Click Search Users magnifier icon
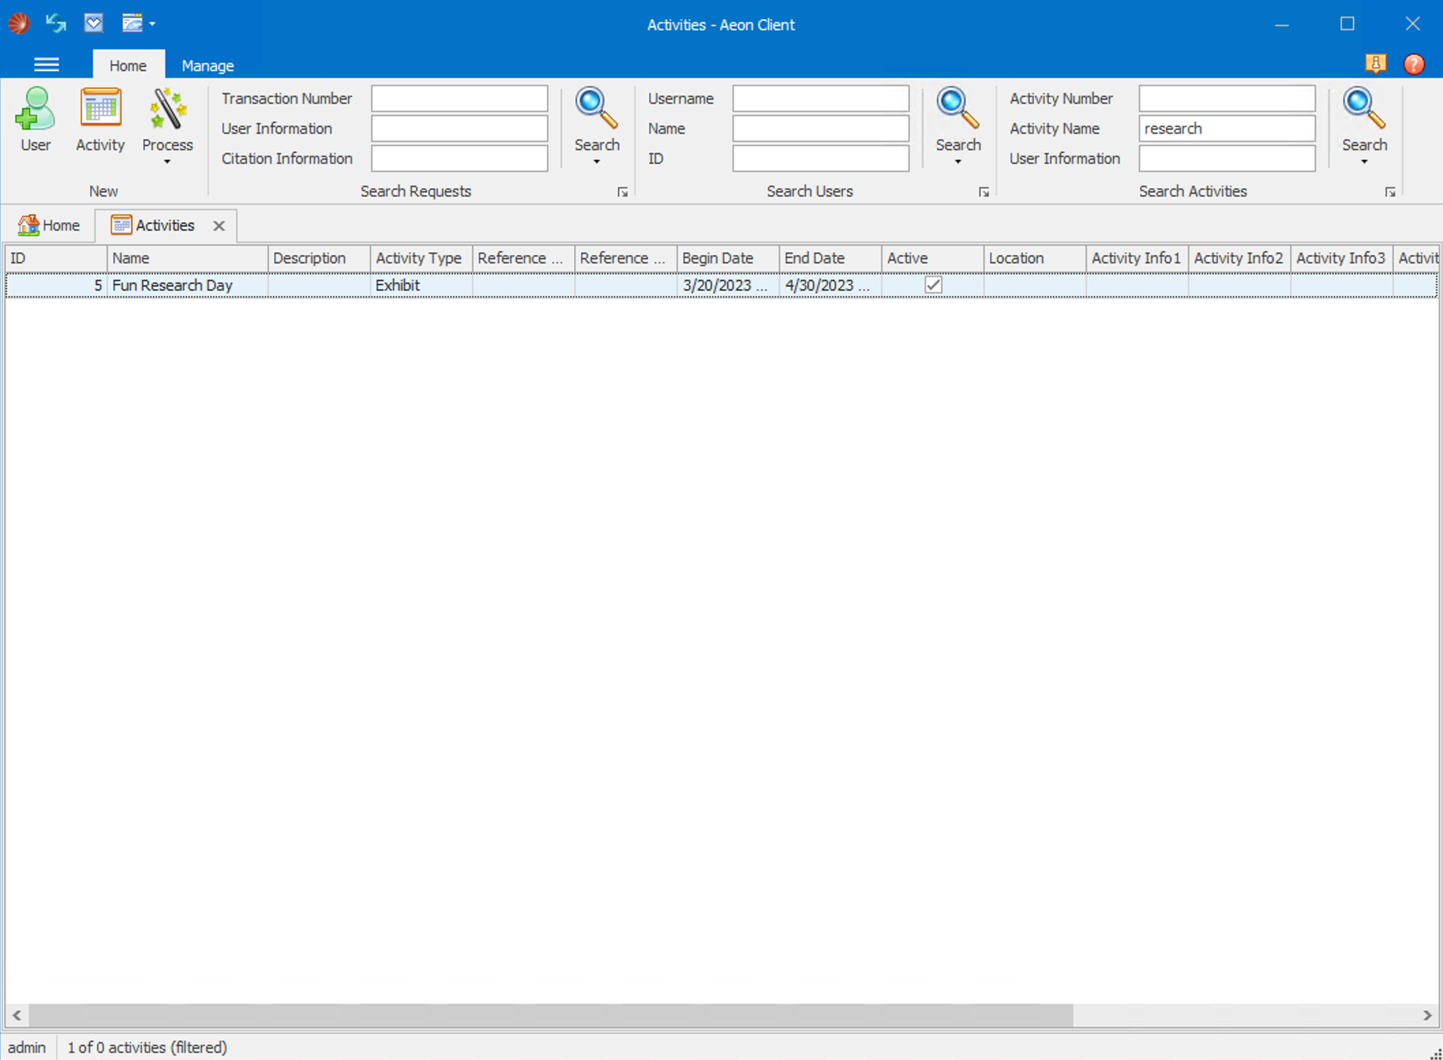This screenshot has width=1443, height=1060. click(x=957, y=108)
